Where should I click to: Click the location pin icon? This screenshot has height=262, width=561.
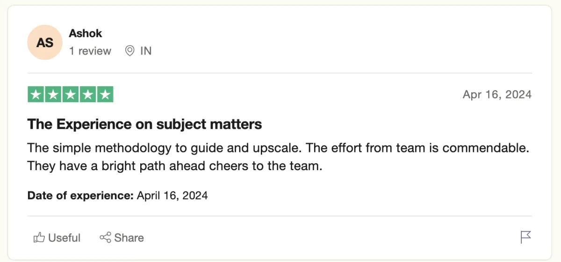(130, 51)
